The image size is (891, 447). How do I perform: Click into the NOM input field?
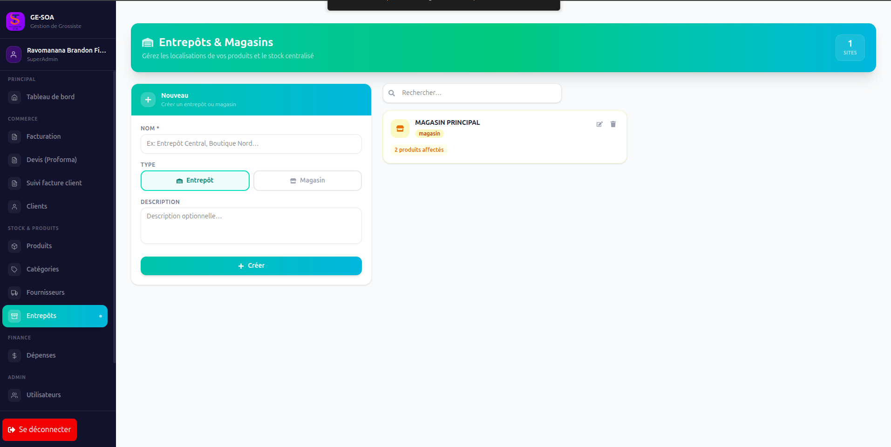(251, 144)
